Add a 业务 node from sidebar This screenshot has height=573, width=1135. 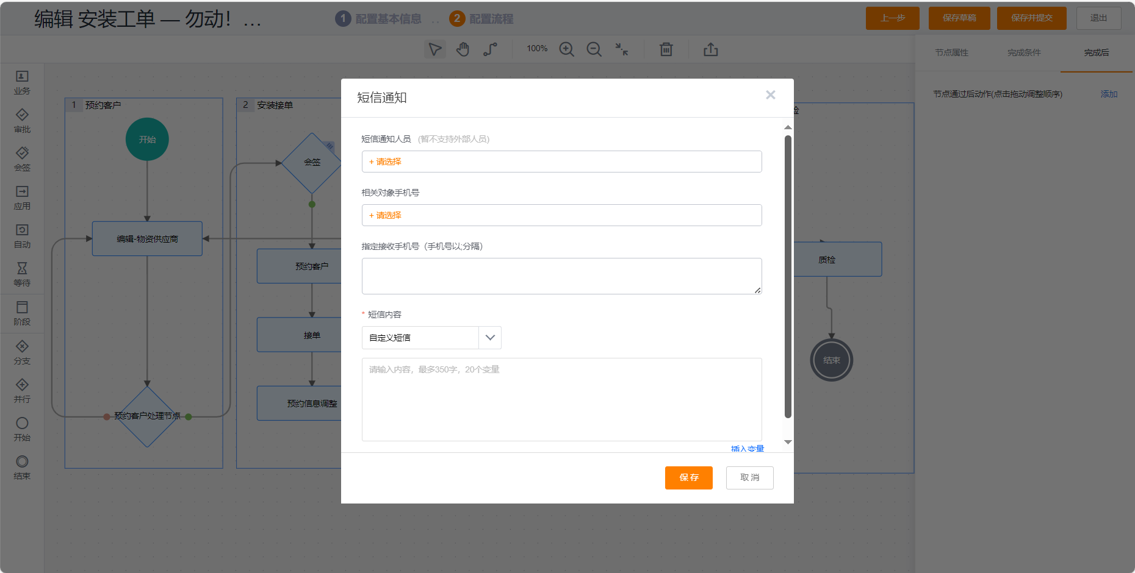(x=22, y=83)
